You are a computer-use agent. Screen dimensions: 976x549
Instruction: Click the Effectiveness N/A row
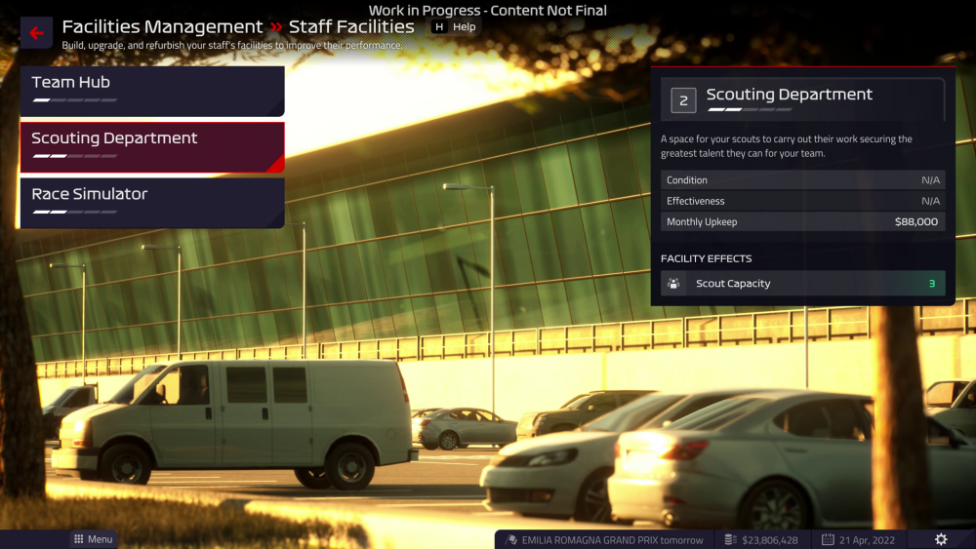click(x=803, y=201)
